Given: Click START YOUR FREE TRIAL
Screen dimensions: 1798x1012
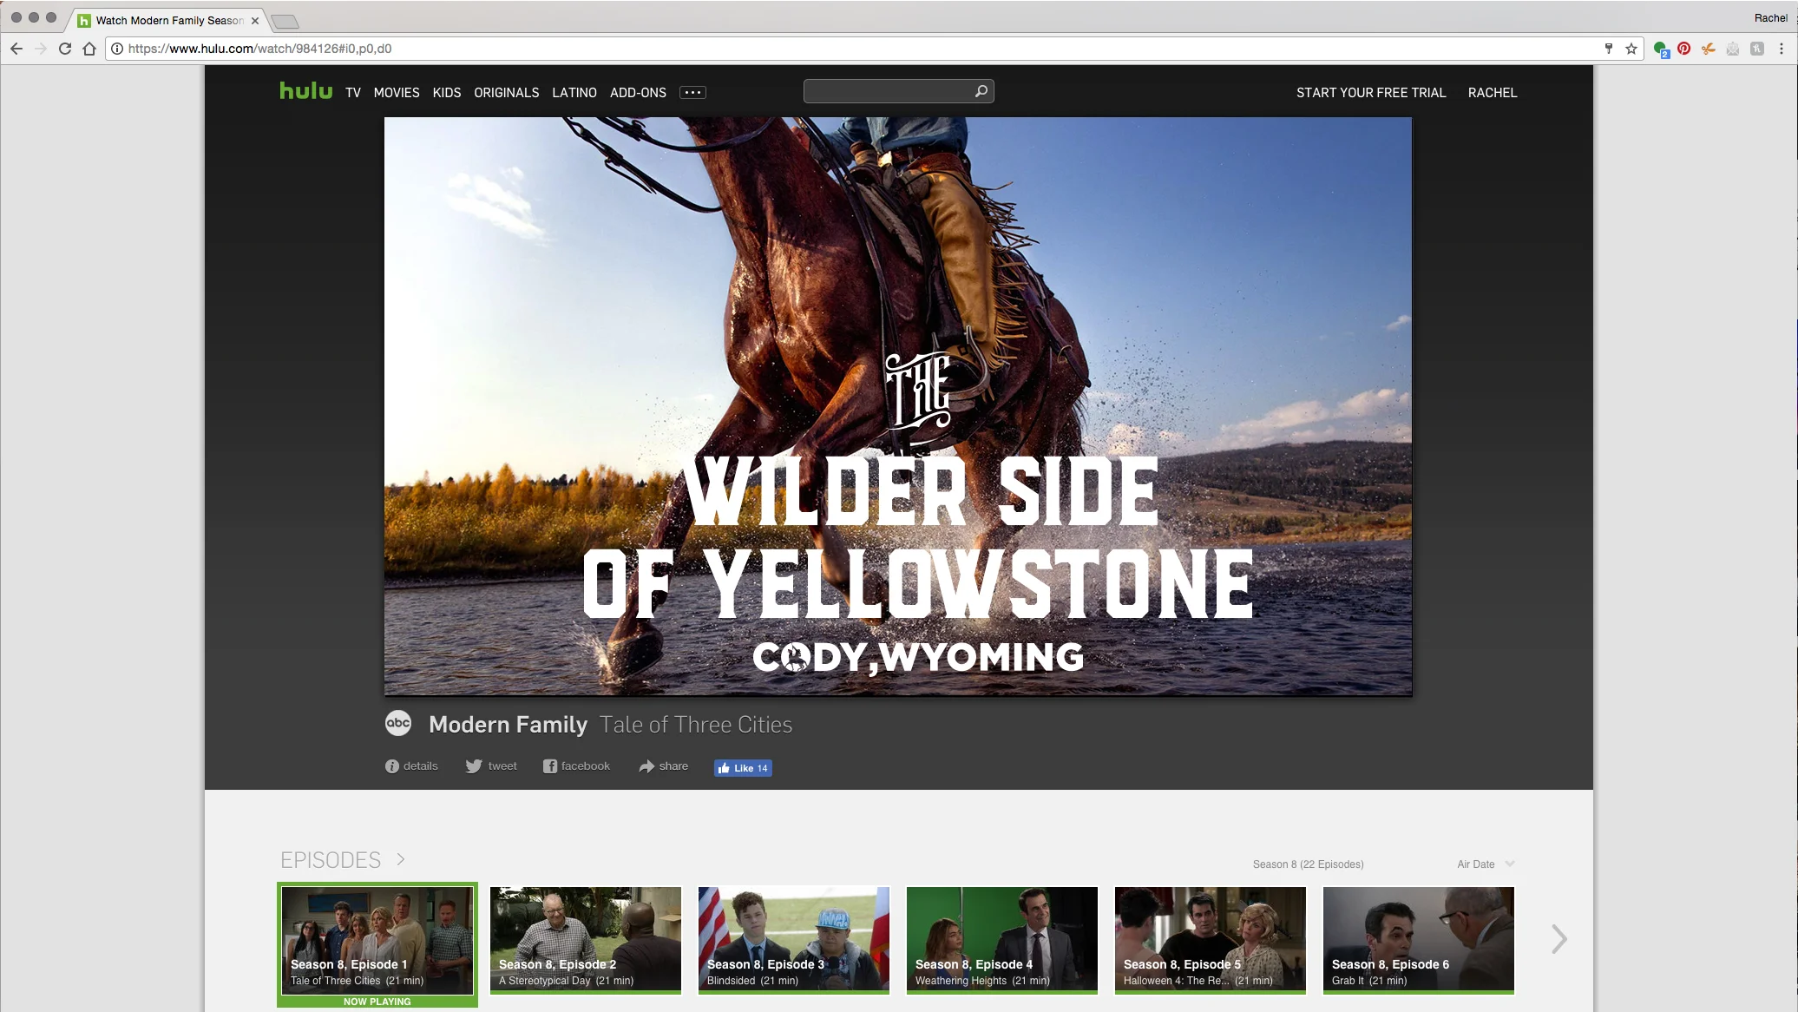Looking at the screenshot, I should [1370, 92].
